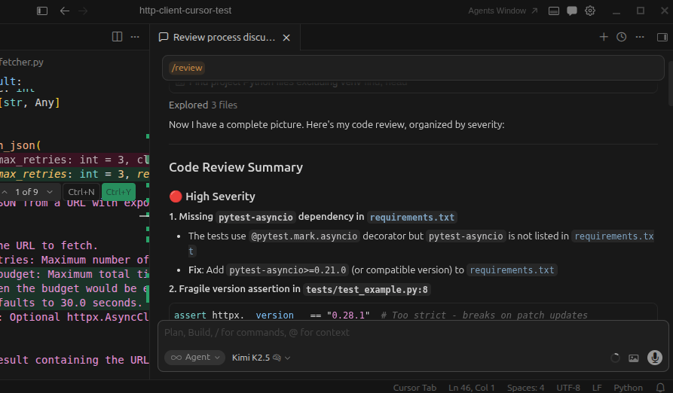673x393 pixels.
Task: Select the Review process discussion chat tab
Action: (217, 38)
